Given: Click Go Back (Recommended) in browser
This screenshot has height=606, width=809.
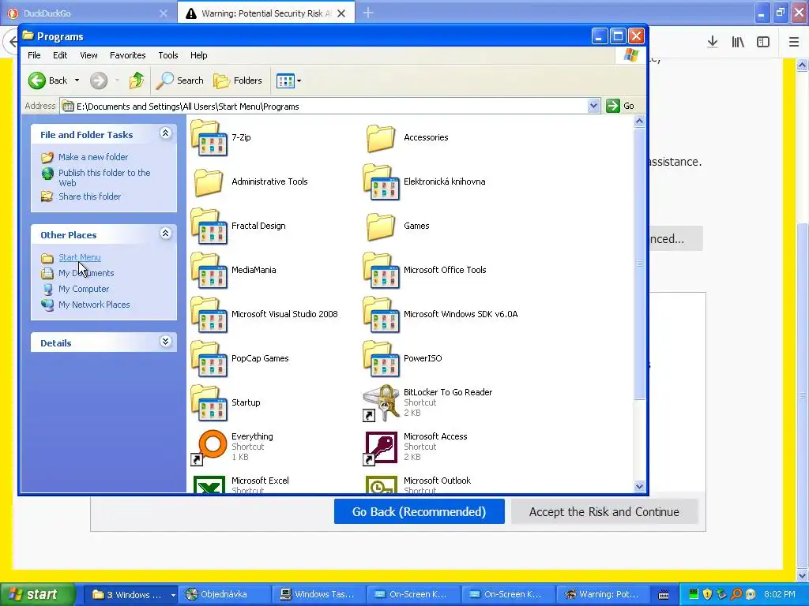Looking at the screenshot, I should tap(419, 511).
